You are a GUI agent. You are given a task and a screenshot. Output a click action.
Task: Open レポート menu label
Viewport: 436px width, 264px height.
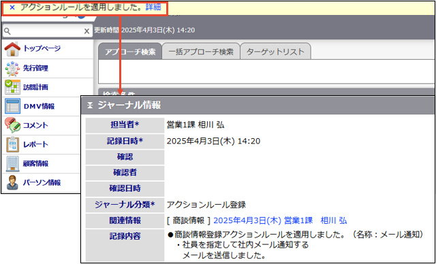35,145
